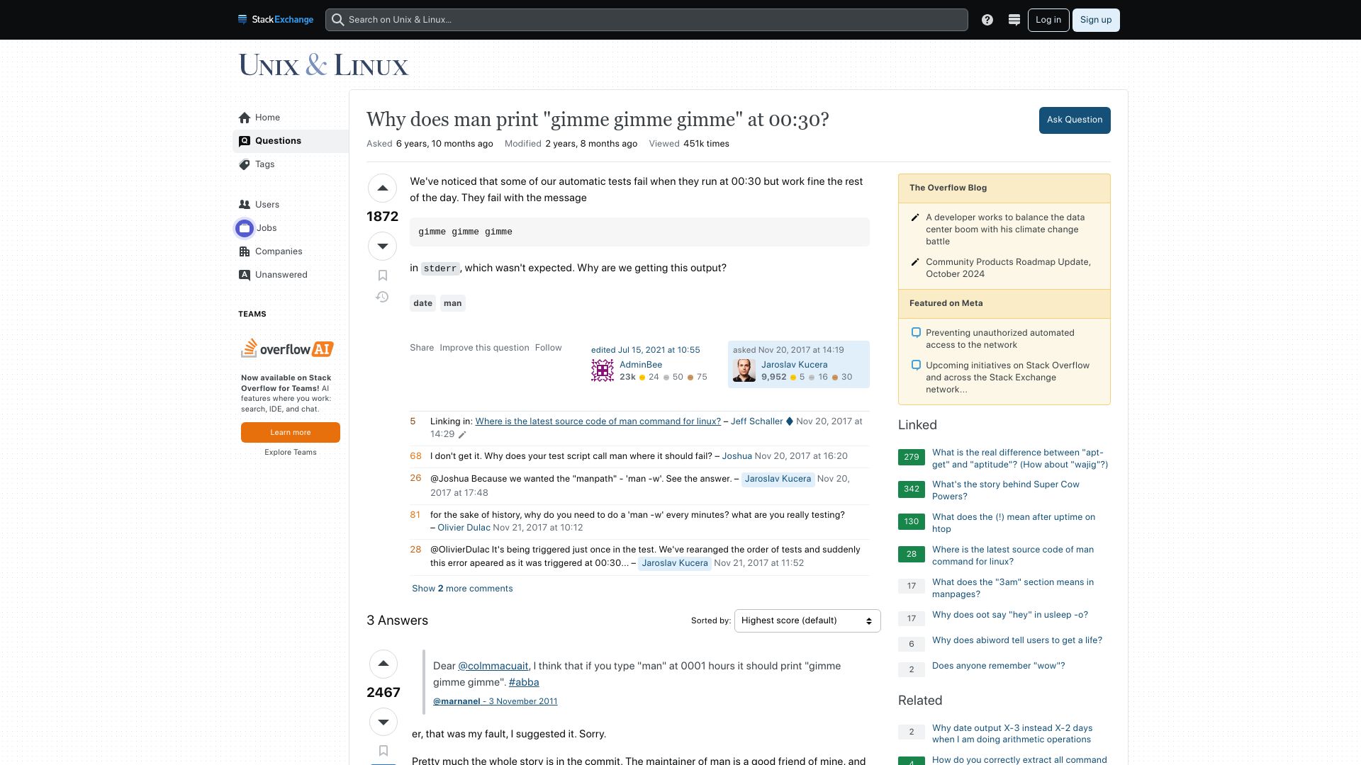Viewport: 1361px width, 765px height.
Task: Click the orange Learn more button
Action: 291,432
